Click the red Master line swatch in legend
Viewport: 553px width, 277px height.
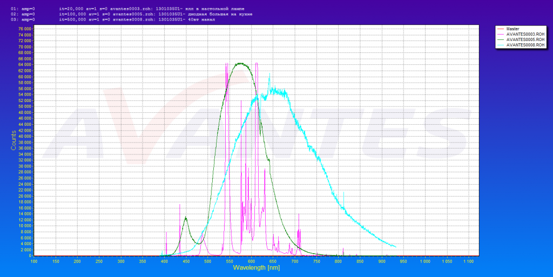501,29
